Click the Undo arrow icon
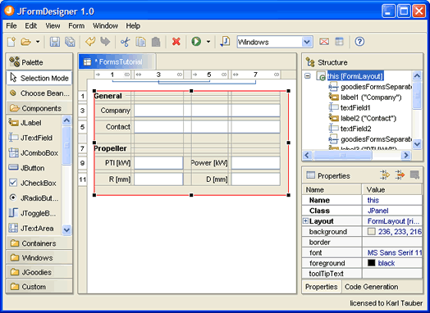This screenshot has height=313, width=430. [90, 42]
